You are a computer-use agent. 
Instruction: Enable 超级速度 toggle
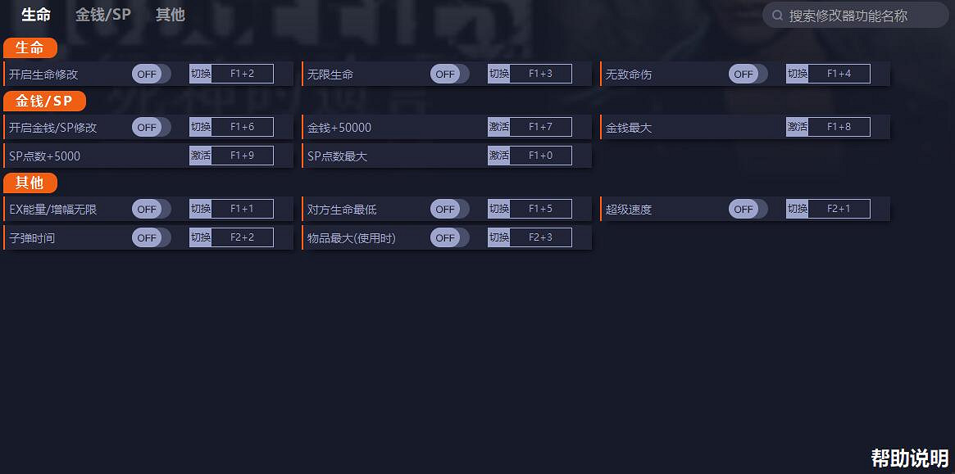[748, 209]
